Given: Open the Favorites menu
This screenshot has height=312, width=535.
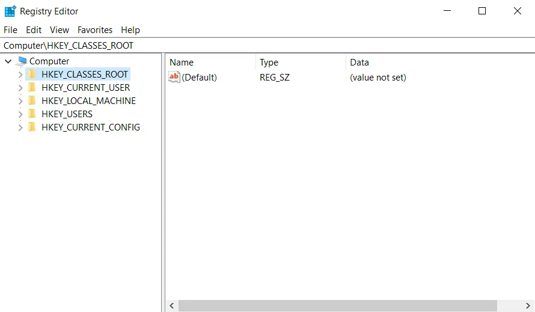Looking at the screenshot, I should [95, 30].
